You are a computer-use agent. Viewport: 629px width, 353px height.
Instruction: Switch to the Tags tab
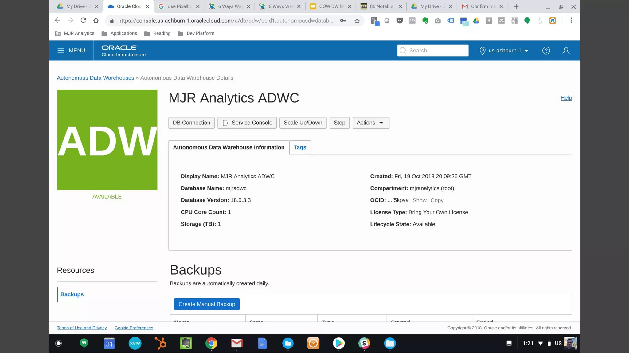point(300,147)
